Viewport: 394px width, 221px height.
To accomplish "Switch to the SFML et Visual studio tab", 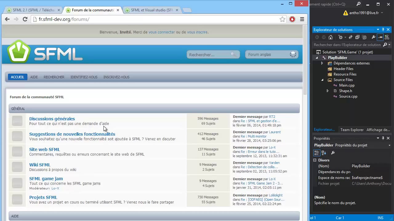I will tap(152, 10).
